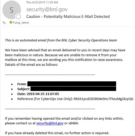
Task: Click the To label in the header
Action: tap(4, 23)
